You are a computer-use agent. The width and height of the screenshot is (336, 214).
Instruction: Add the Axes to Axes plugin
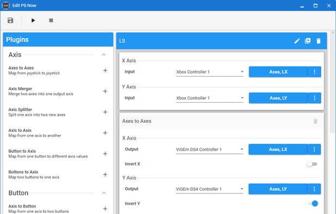(x=105, y=71)
